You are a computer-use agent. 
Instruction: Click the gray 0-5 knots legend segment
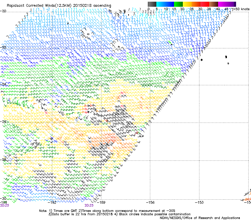pyautogui.click(x=152, y=4)
